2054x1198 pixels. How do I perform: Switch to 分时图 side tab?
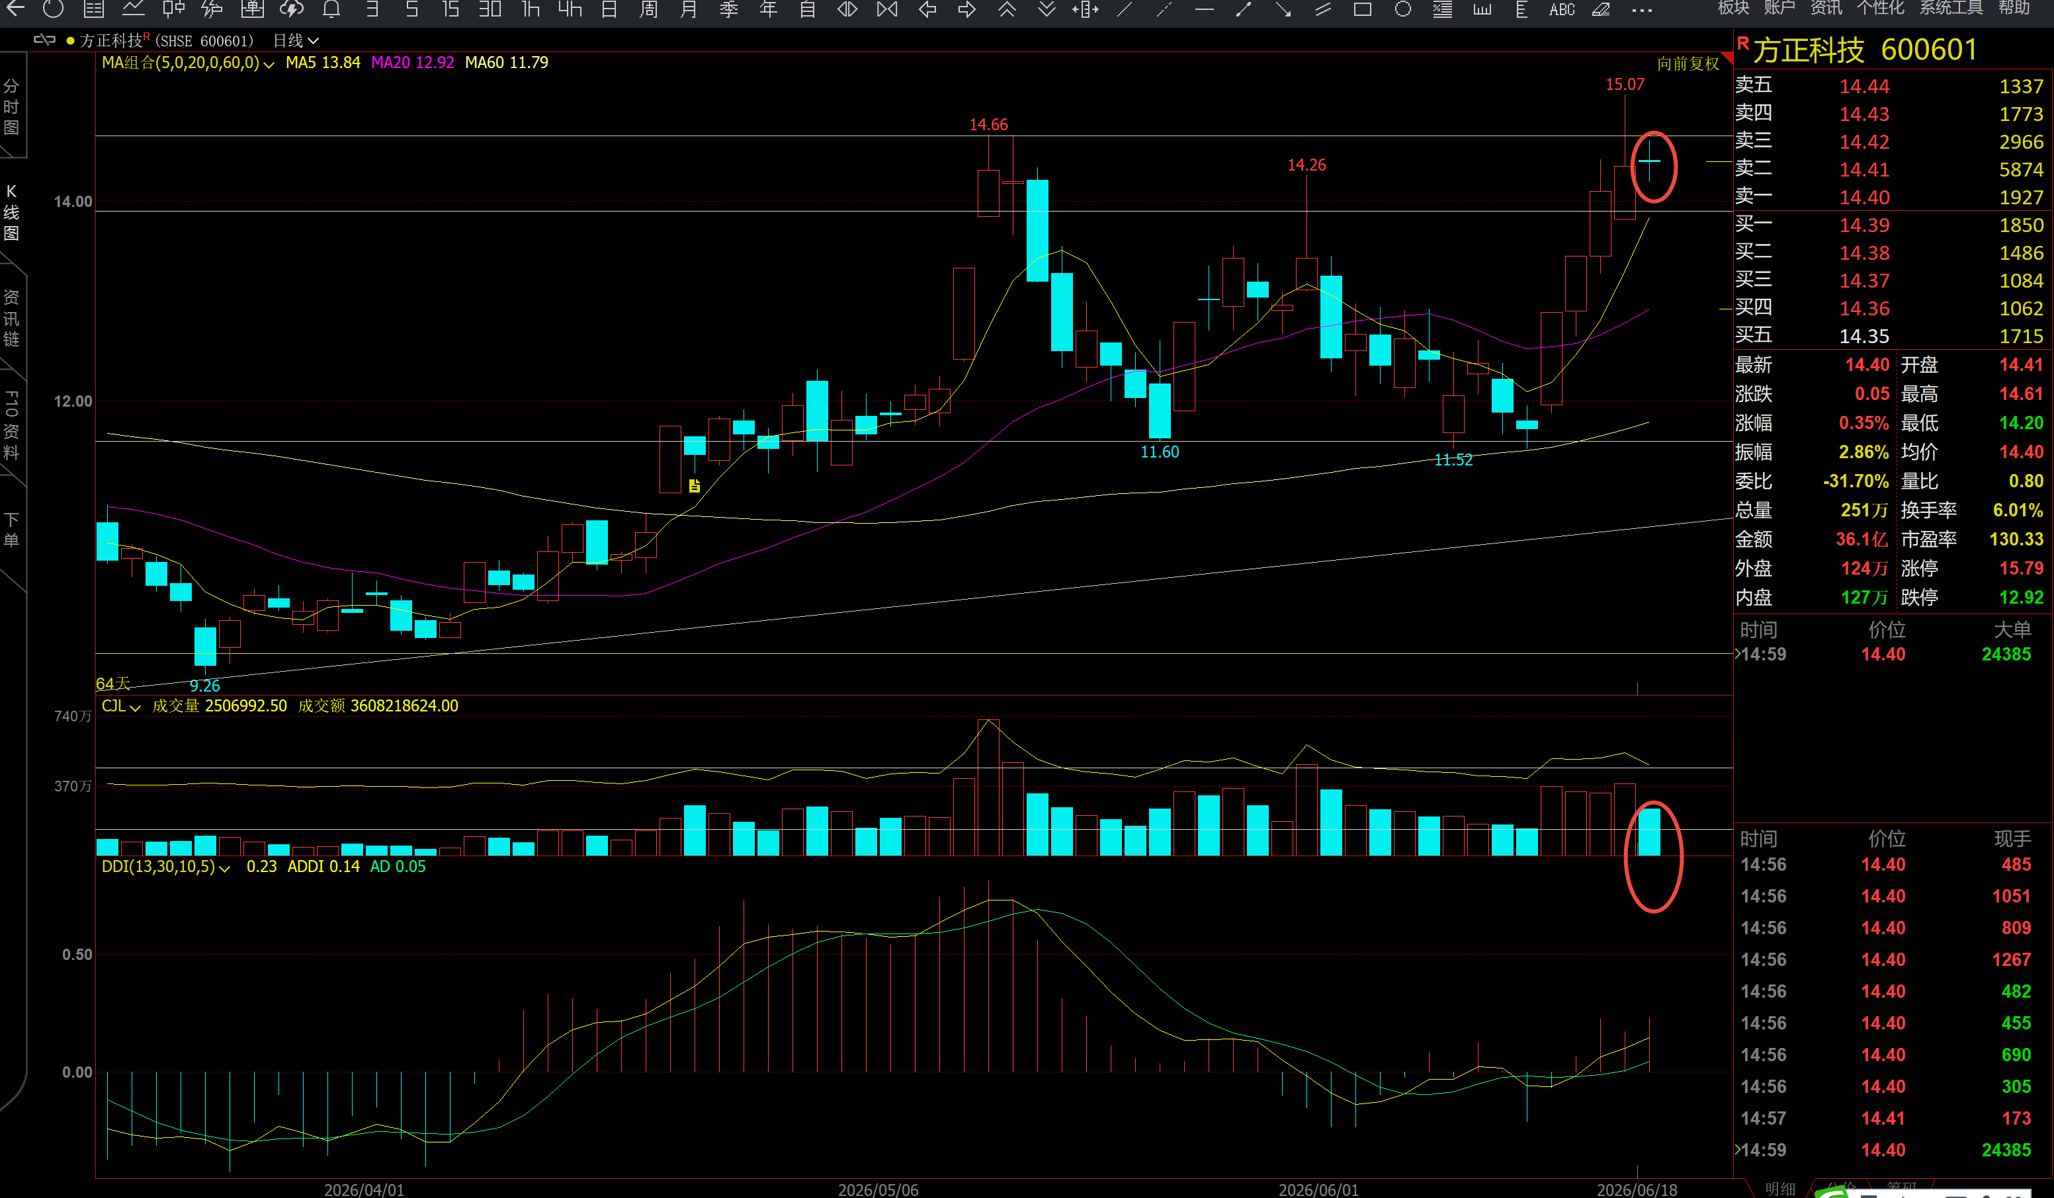point(11,106)
